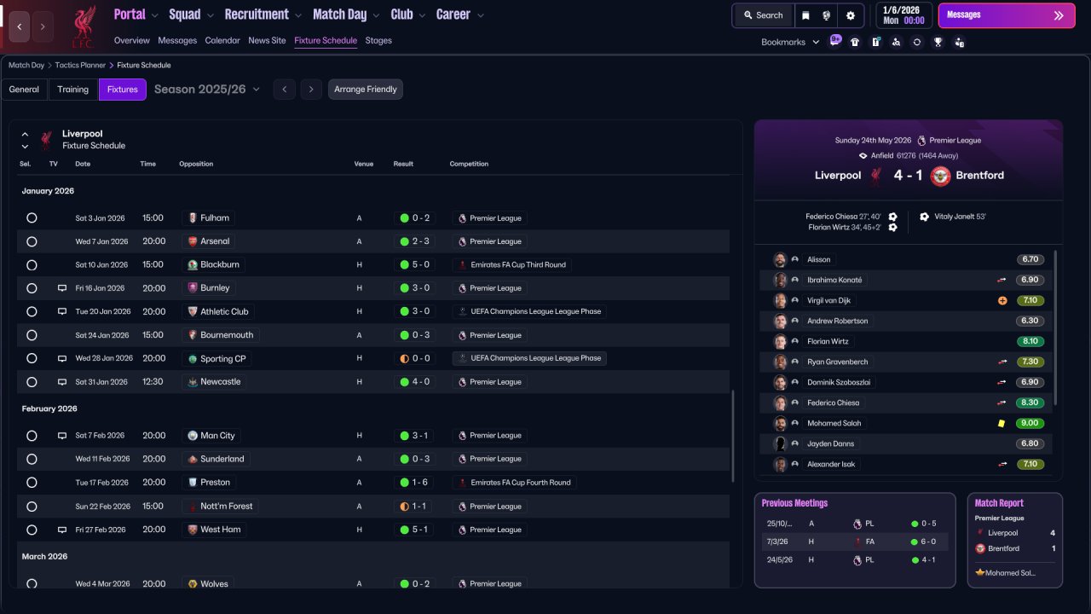Image resolution: width=1091 pixels, height=614 pixels.
Task: Switch to the Calendar tab
Action: 222,40
